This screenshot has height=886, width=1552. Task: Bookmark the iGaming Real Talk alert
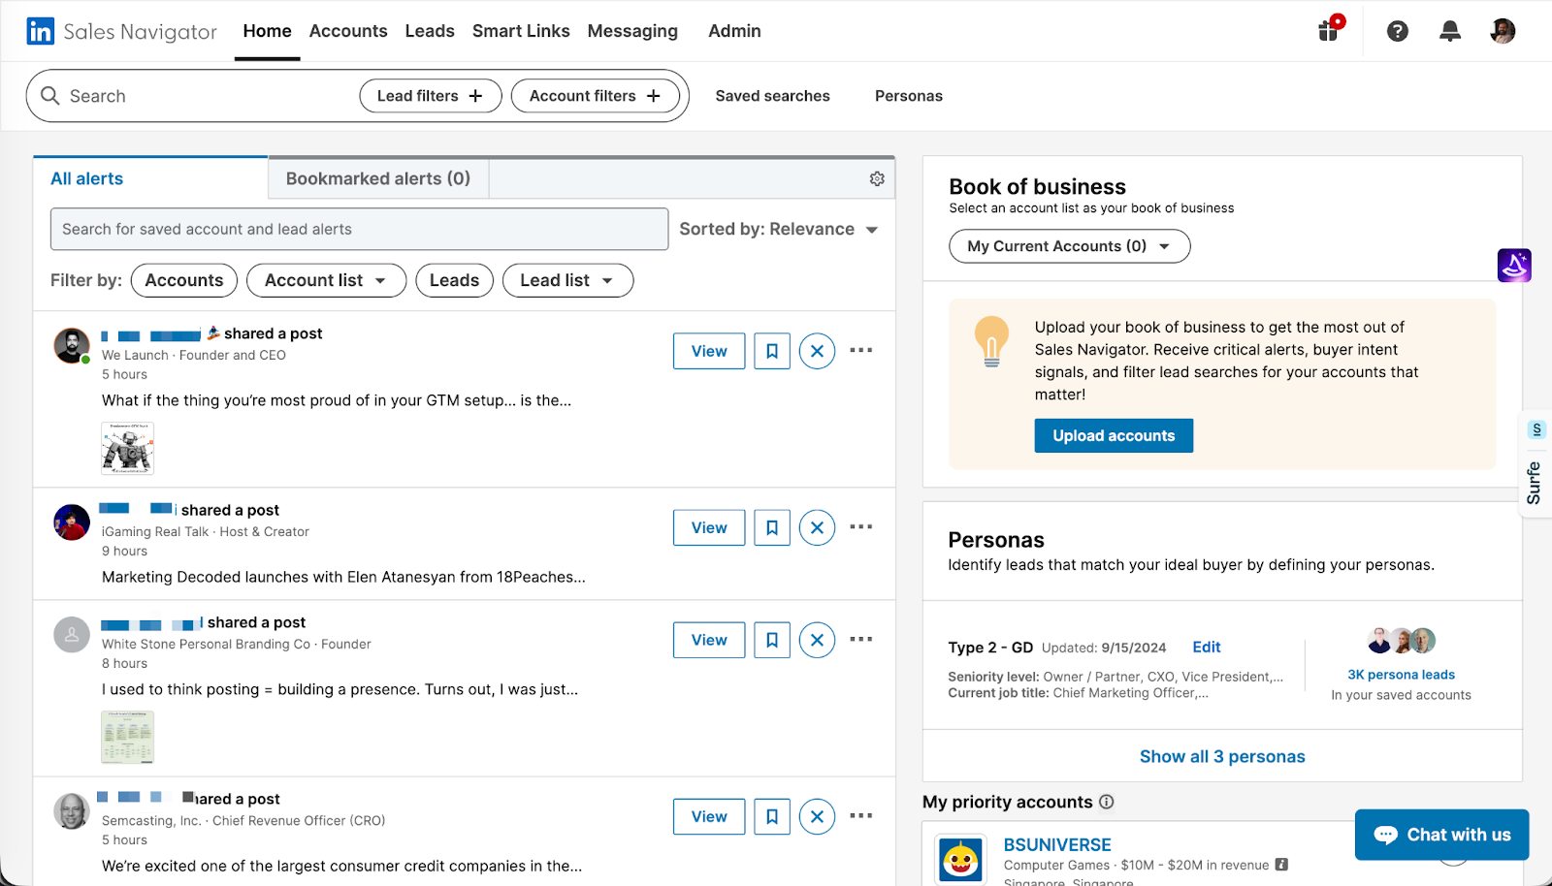(772, 527)
